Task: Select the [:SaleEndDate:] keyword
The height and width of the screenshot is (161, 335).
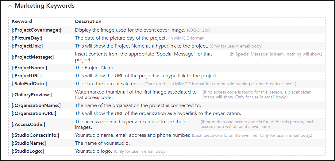Action: (x=29, y=84)
